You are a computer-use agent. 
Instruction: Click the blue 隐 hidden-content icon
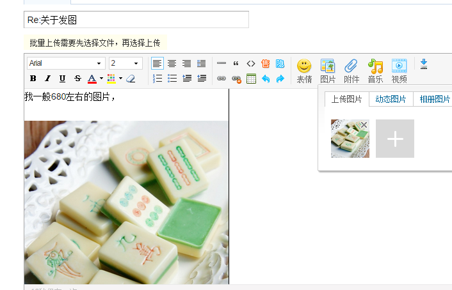280,63
